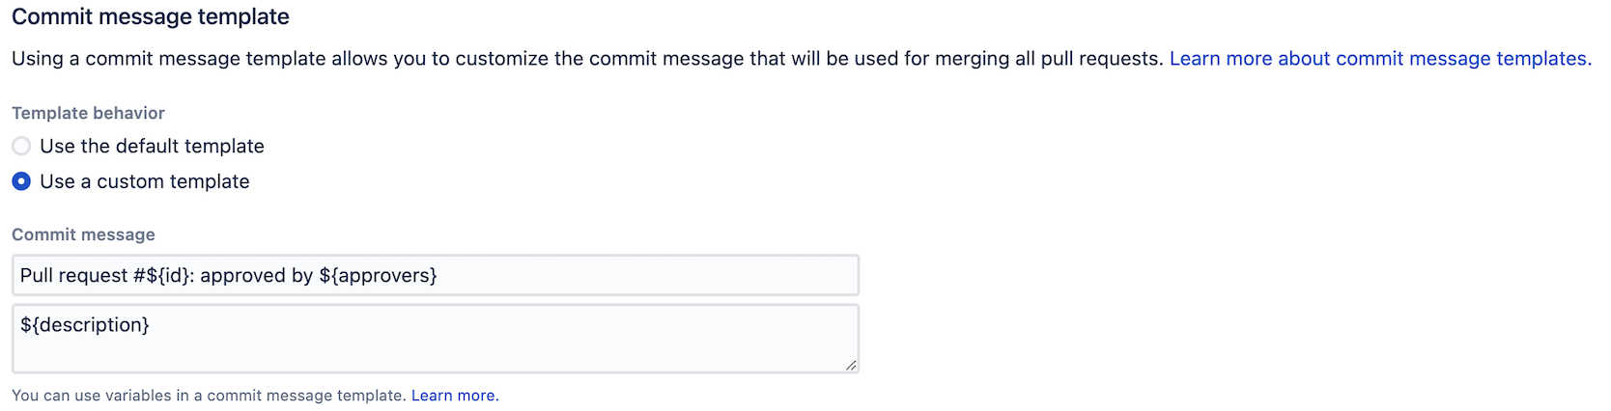Click the "Commit message template" heading

tap(151, 17)
